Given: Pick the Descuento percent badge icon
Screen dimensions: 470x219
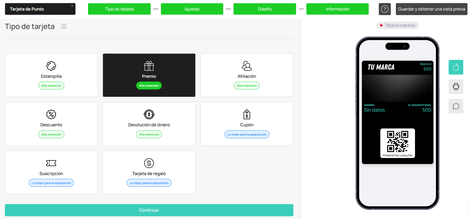Looking at the screenshot, I should pyautogui.click(x=51, y=114).
